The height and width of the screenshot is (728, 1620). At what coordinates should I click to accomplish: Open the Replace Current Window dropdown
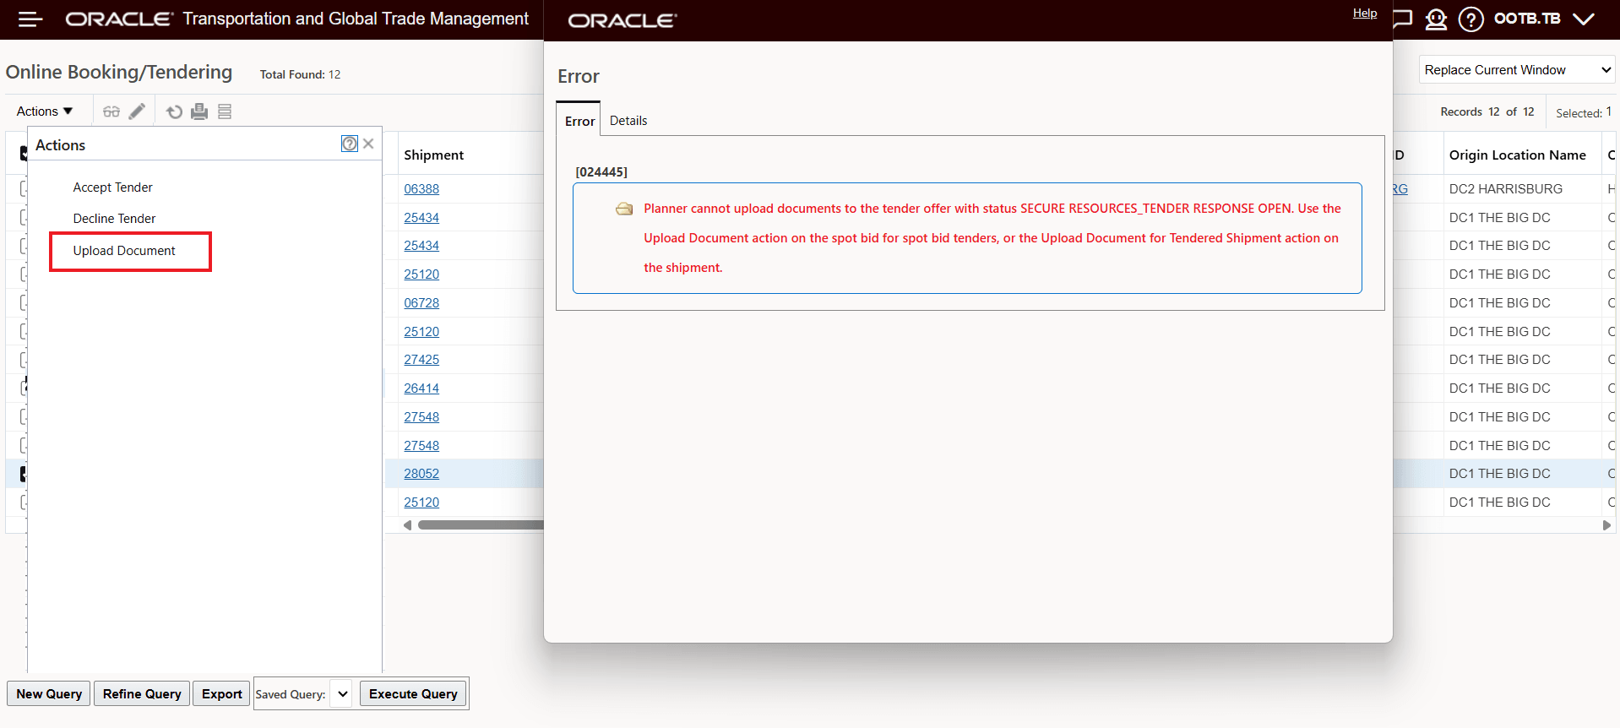(x=1517, y=70)
